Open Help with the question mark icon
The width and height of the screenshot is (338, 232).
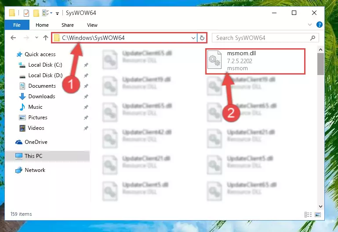pyautogui.click(x=319, y=25)
